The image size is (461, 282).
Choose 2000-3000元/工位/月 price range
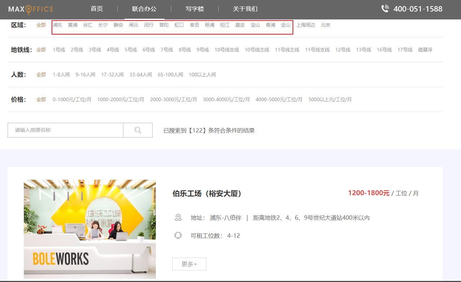pyautogui.click(x=174, y=99)
